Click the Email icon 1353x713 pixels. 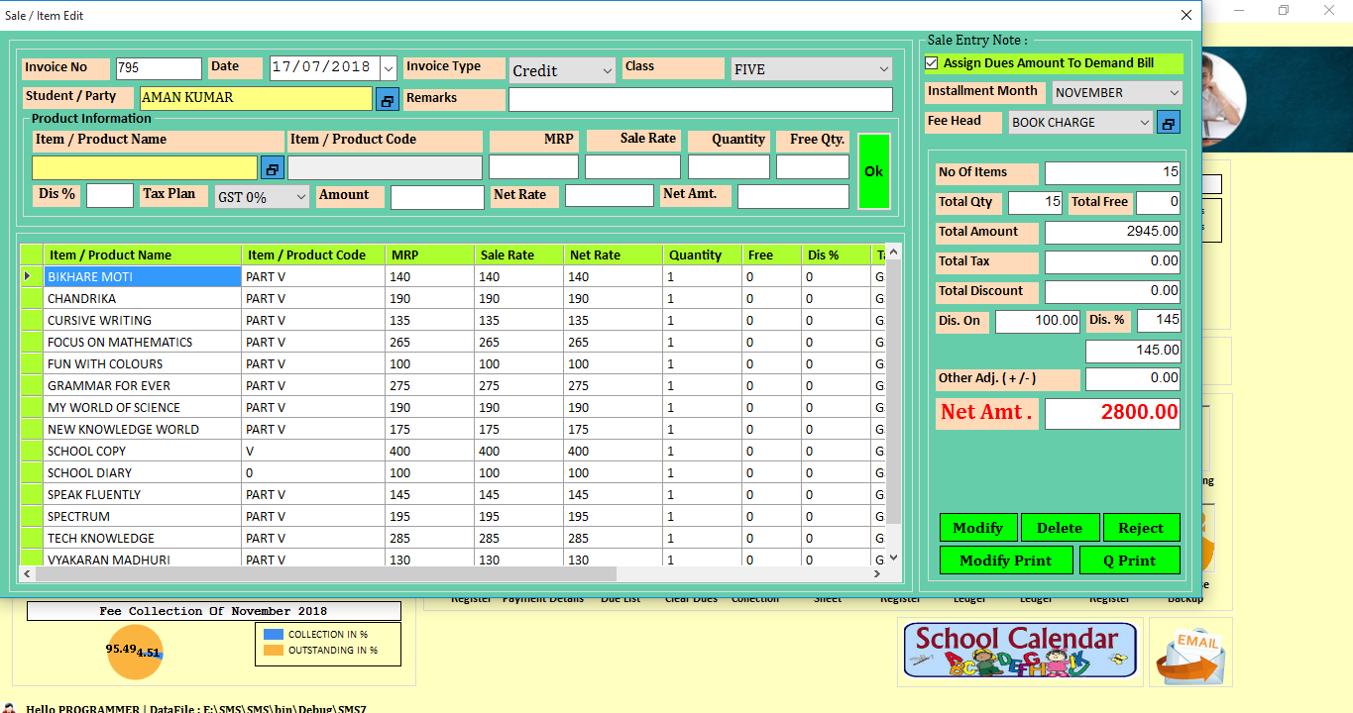tap(1190, 652)
